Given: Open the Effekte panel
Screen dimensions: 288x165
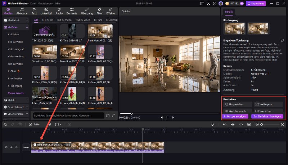Looking at the screenshot, I should [x=111, y=12].
